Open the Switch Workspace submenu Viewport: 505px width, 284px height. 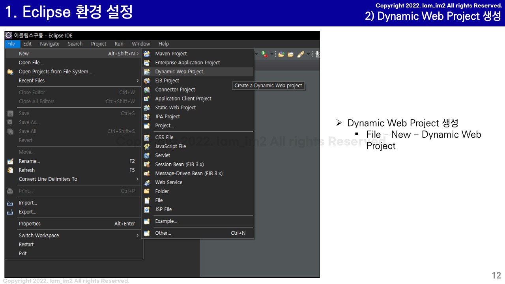39,235
